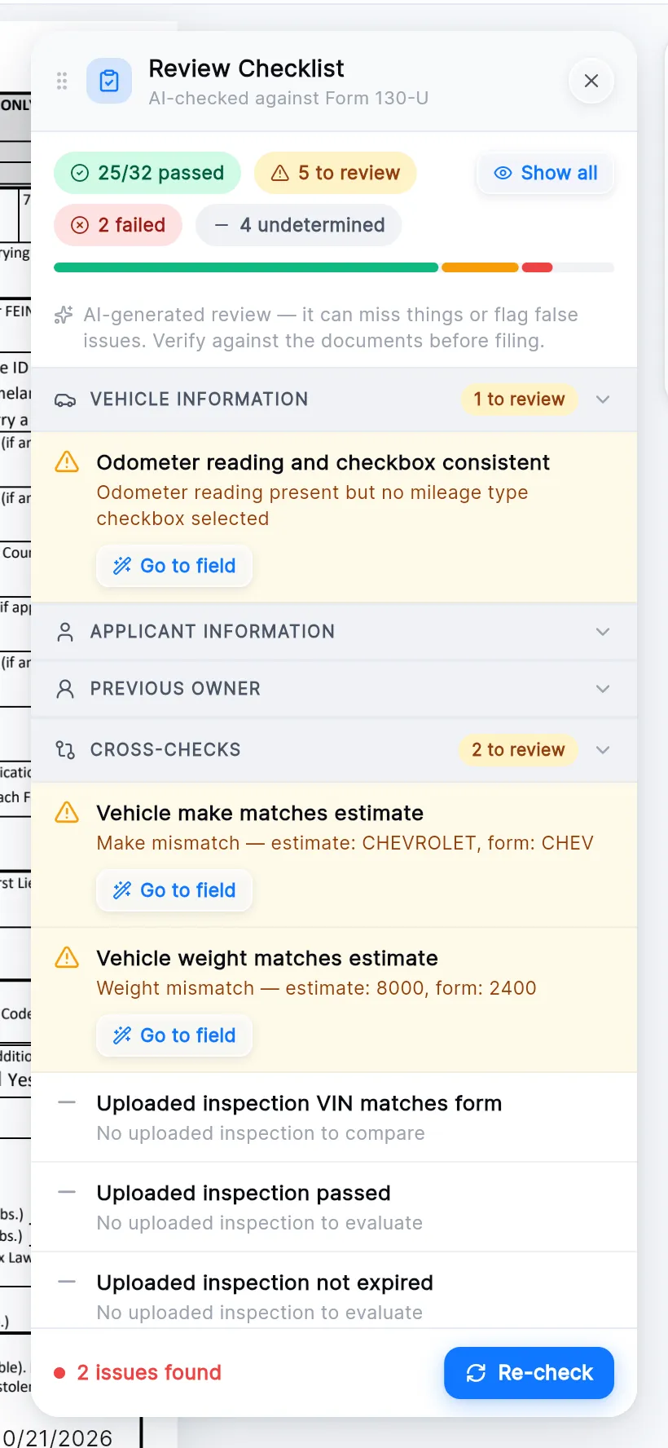
Task: Click the '2 issues found' status text
Action: click(149, 1373)
